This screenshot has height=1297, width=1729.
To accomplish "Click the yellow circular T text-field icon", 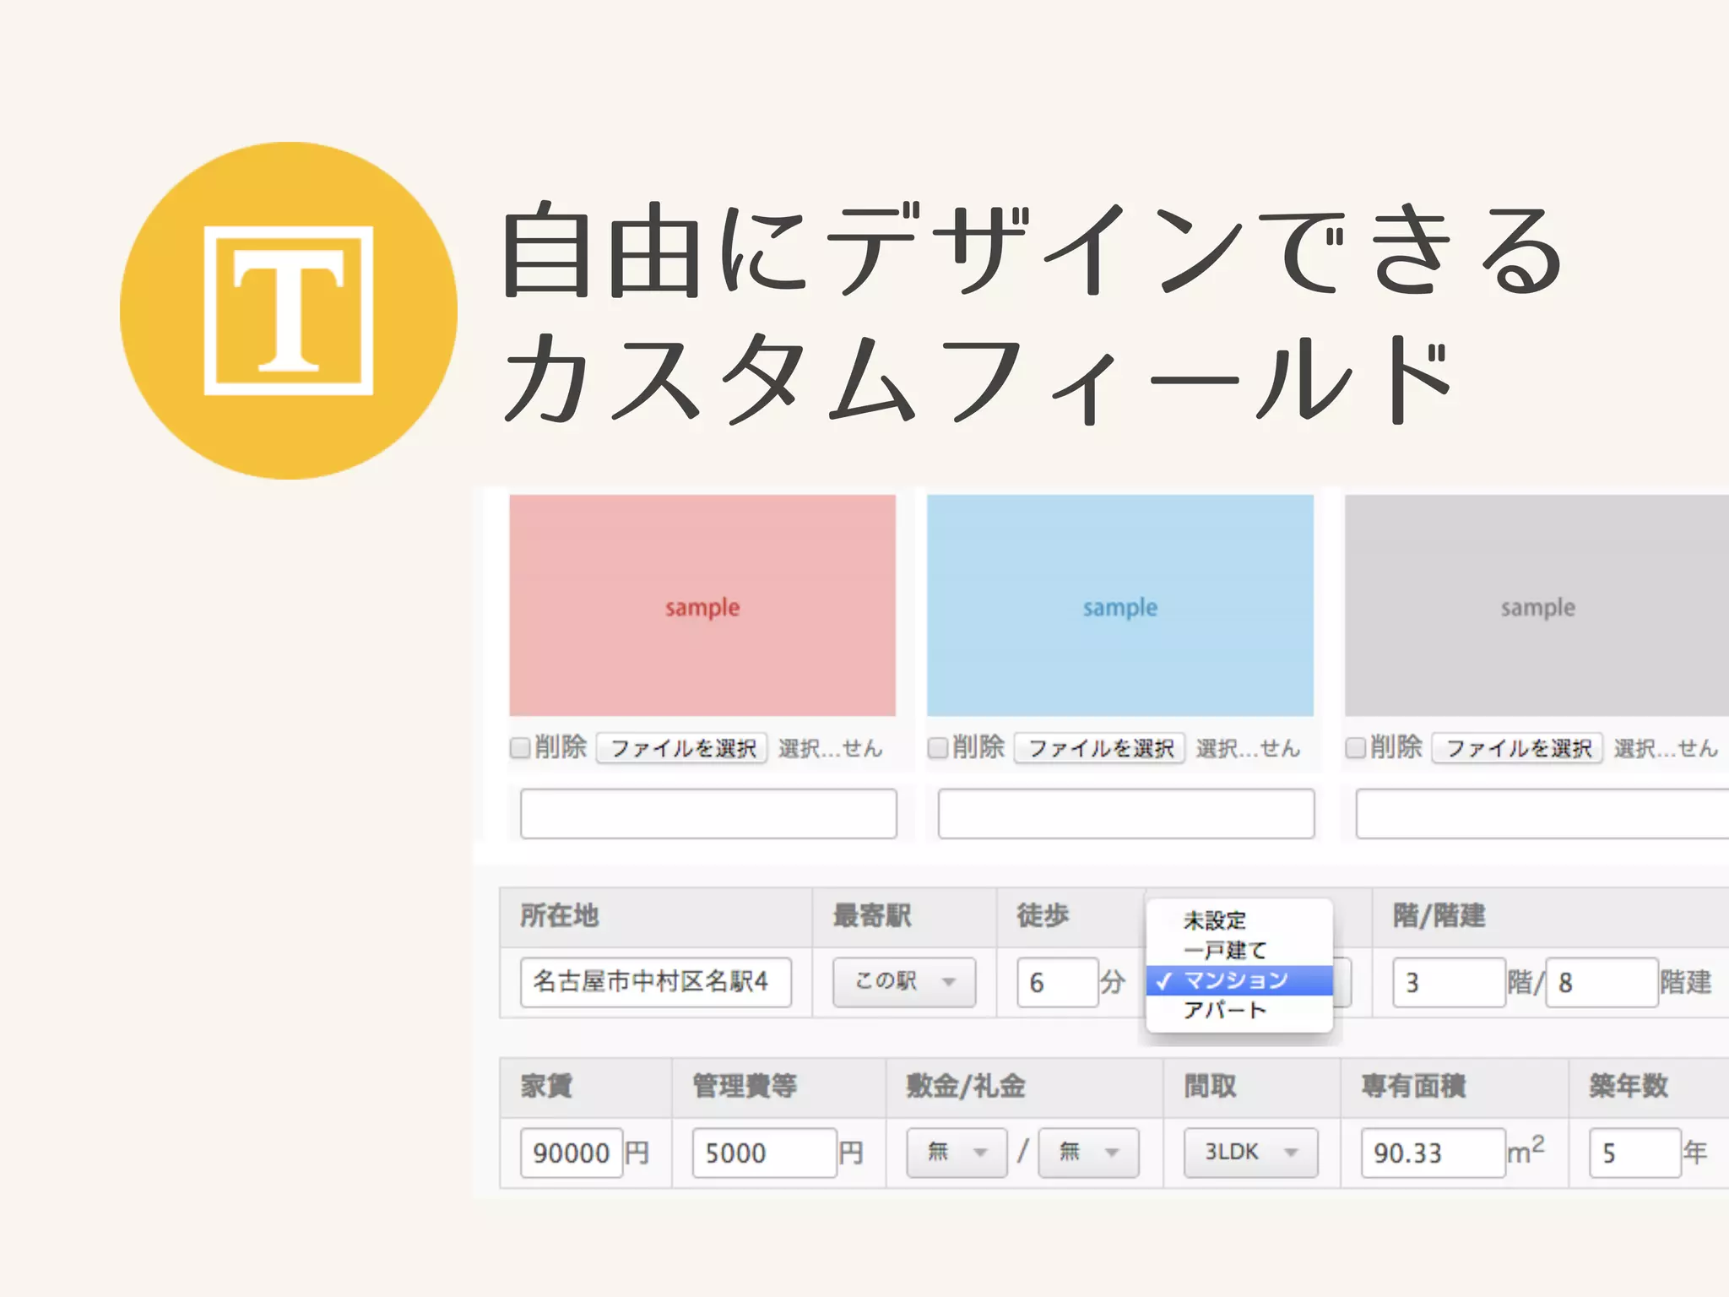I will pyautogui.click(x=289, y=311).
